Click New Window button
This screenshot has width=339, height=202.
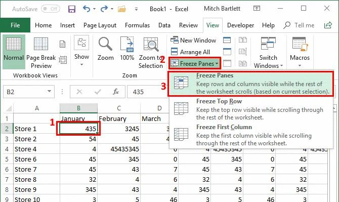point(193,40)
